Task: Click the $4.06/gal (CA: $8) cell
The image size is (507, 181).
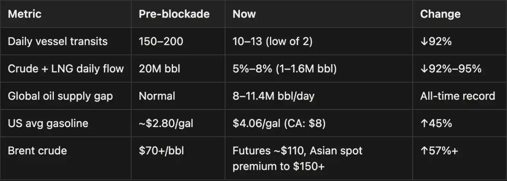Action: coord(279,123)
